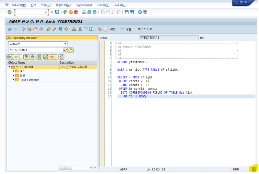The width and height of the screenshot is (259, 174).
Task: Click the window icon next to the Display glasses
Action: tap(71, 50)
